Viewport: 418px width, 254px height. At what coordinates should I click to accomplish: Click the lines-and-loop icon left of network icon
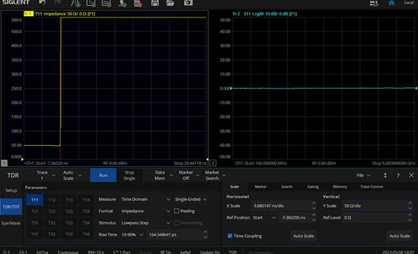373,3
